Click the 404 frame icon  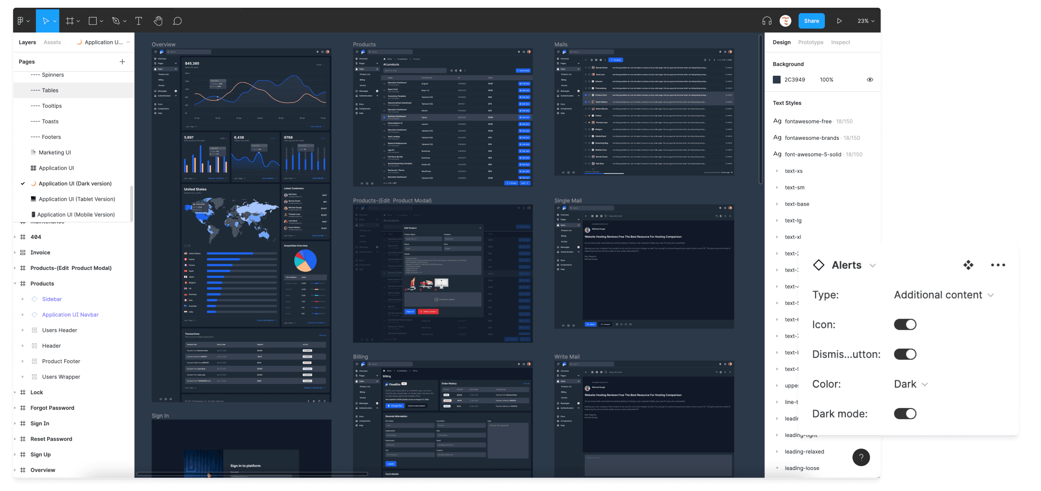[23, 237]
